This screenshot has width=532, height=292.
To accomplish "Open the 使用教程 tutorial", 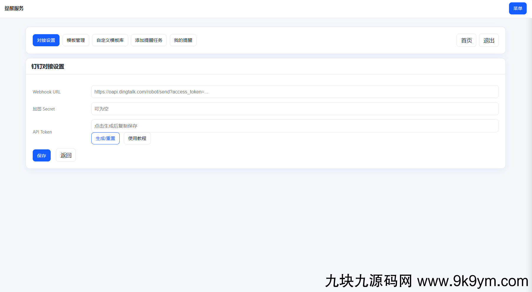I will [x=137, y=138].
